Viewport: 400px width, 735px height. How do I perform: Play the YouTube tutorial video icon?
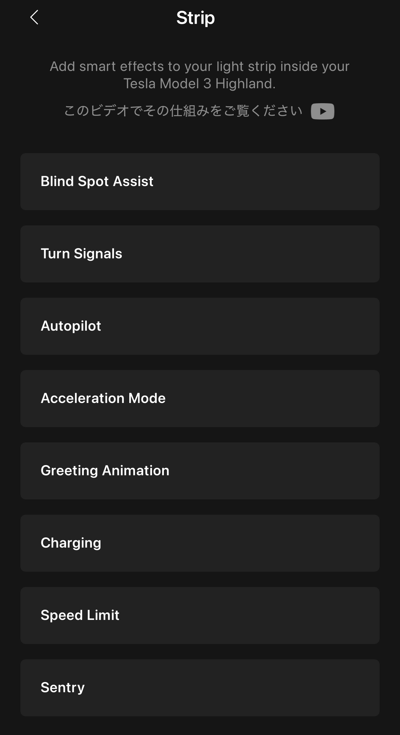[322, 111]
